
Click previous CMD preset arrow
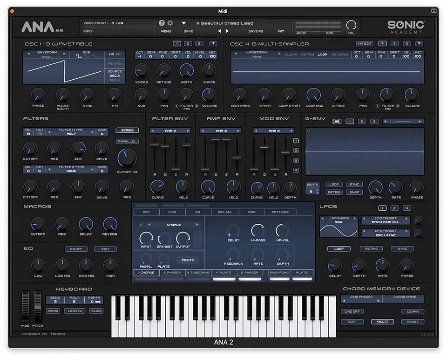(344, 301)
